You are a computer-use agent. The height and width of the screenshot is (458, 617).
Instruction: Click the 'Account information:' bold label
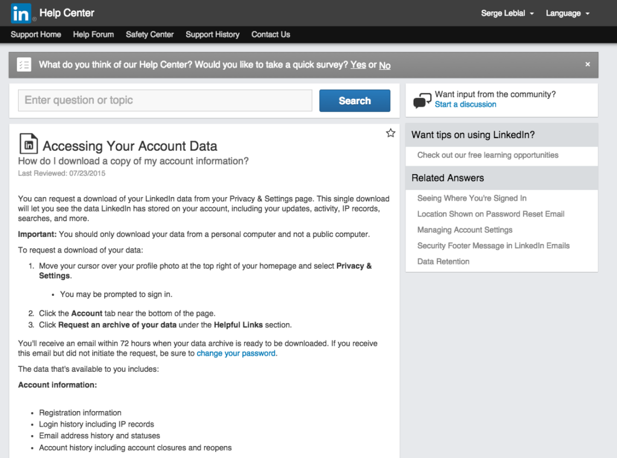[57, 385]
